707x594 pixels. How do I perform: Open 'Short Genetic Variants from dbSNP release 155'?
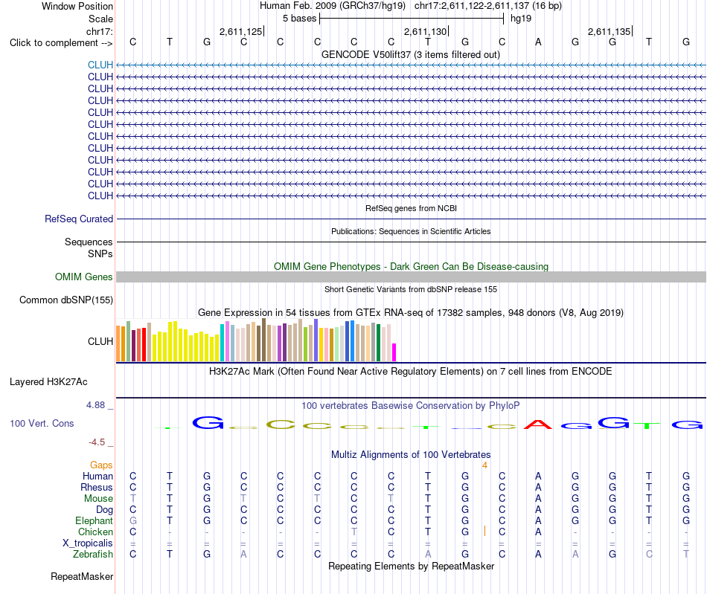tap(411, 290)
